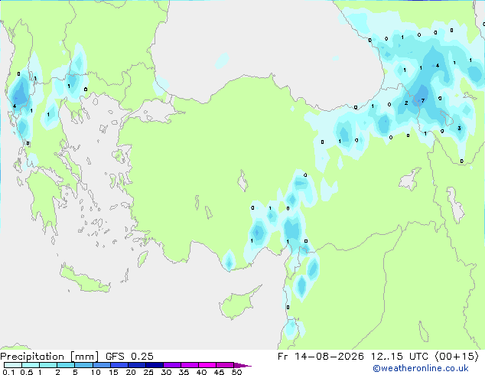The width and height of the screenshot is (485, 375).
Task: Click the '30' legend scale label
Action: (166, 372)
